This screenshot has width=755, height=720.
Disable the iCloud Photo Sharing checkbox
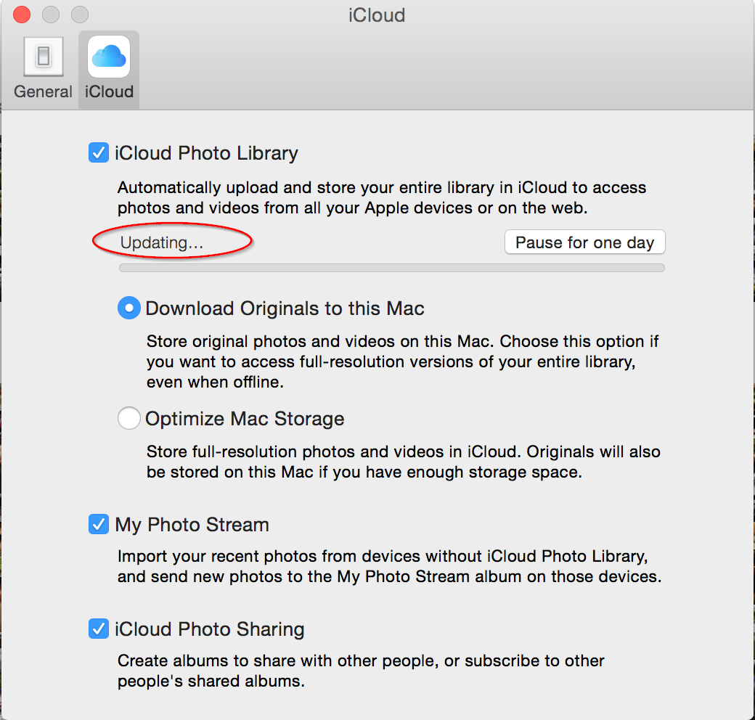tap(99, 629)
